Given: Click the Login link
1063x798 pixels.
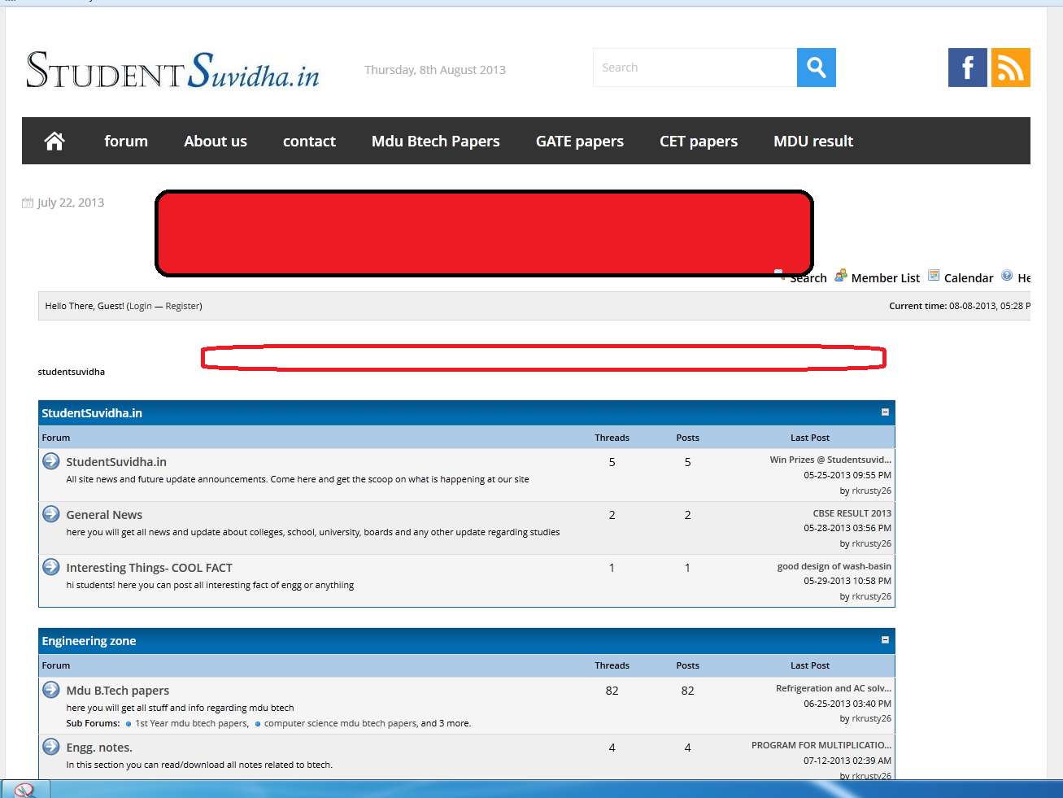Looking at the screenshot, I should click(x=141, y=307).
